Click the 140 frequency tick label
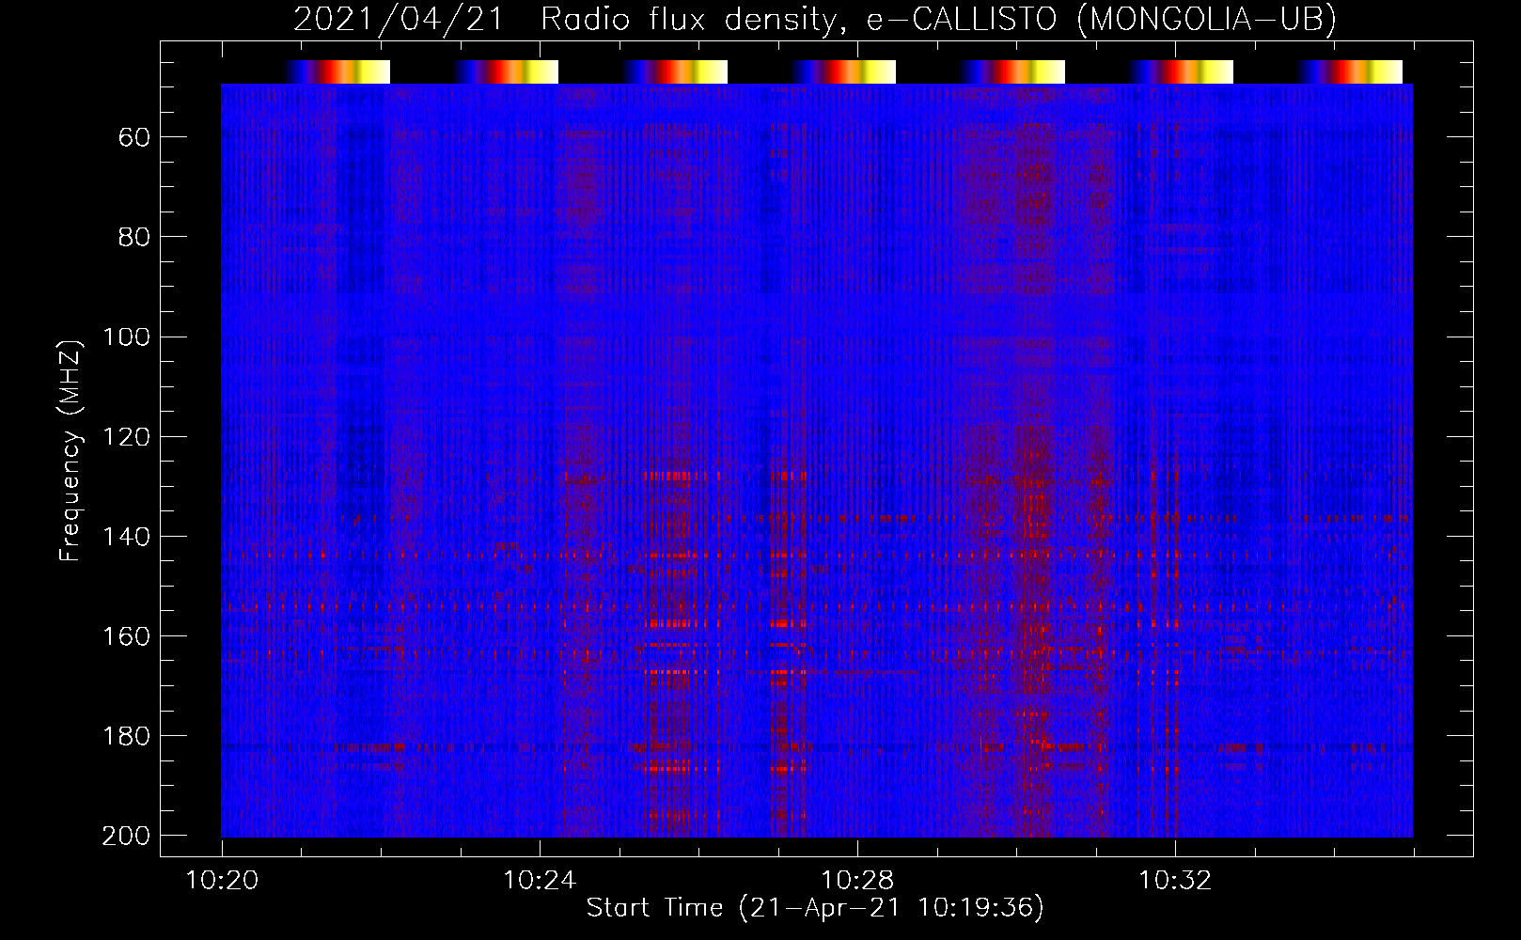The image size is (1521, 940). [x=126, y=536]
